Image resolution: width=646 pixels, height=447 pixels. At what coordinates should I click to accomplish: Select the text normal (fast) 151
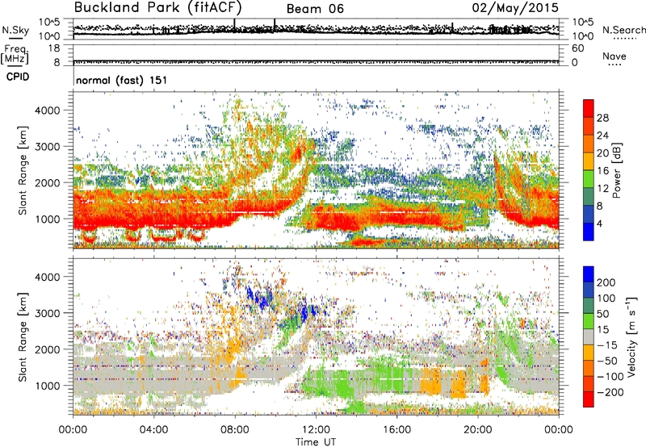122,80
